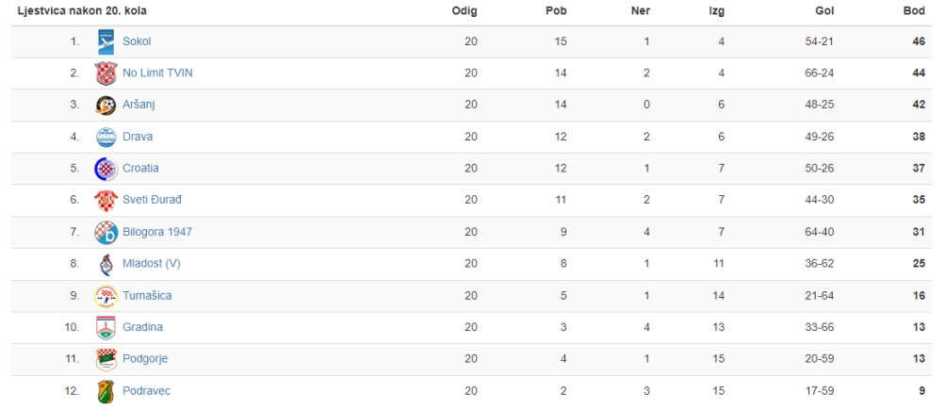The width and height of the screenshot is (945, 410).
Task: Click the Gradina club crest
Action: tap(106, 327)
